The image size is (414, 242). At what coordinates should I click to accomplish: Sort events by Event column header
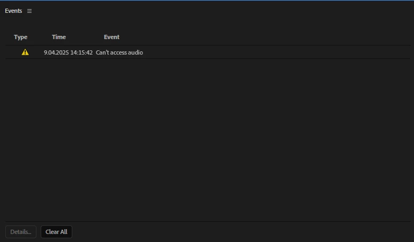coord(111,37)
